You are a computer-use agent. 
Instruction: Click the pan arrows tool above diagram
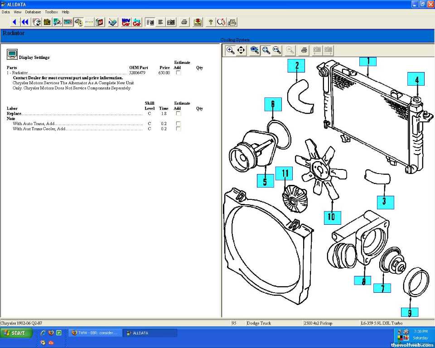[x=241, y=50]
